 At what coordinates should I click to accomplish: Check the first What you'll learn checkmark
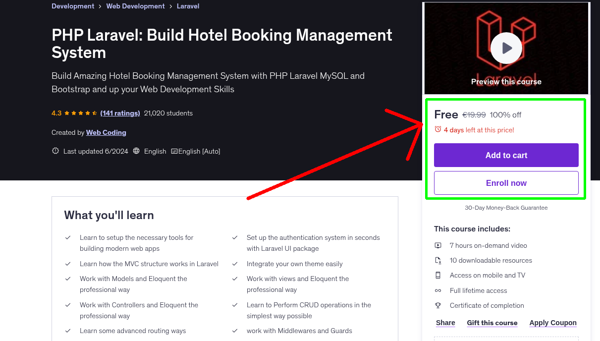point(68,237)
